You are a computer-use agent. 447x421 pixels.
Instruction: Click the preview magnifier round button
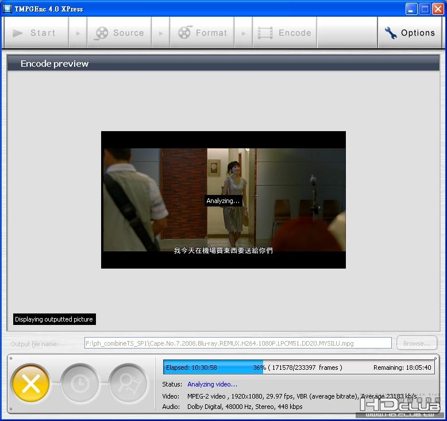(128, 383)
